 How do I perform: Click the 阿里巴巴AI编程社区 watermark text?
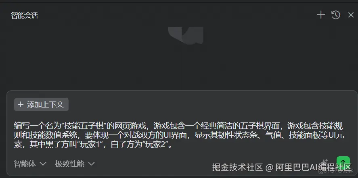click(314, 167)
